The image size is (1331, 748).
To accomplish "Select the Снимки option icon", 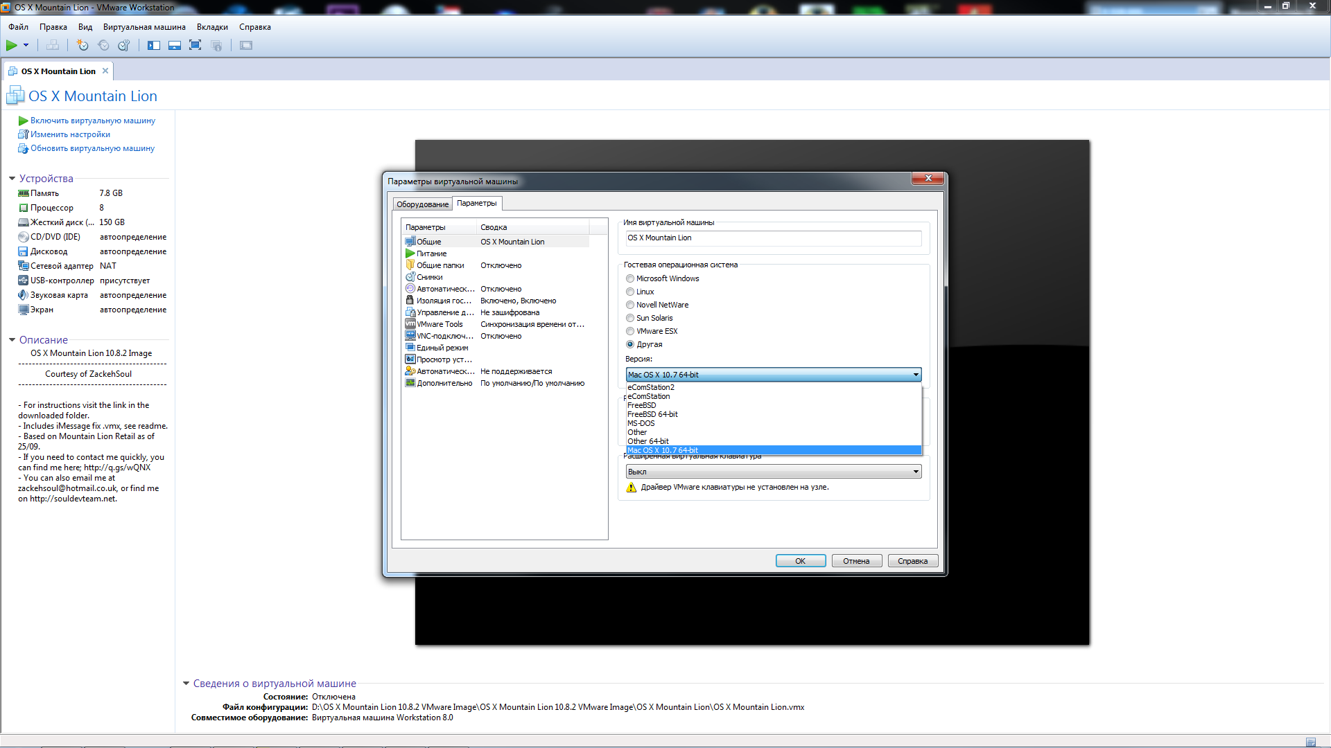I will pos(410,277).
